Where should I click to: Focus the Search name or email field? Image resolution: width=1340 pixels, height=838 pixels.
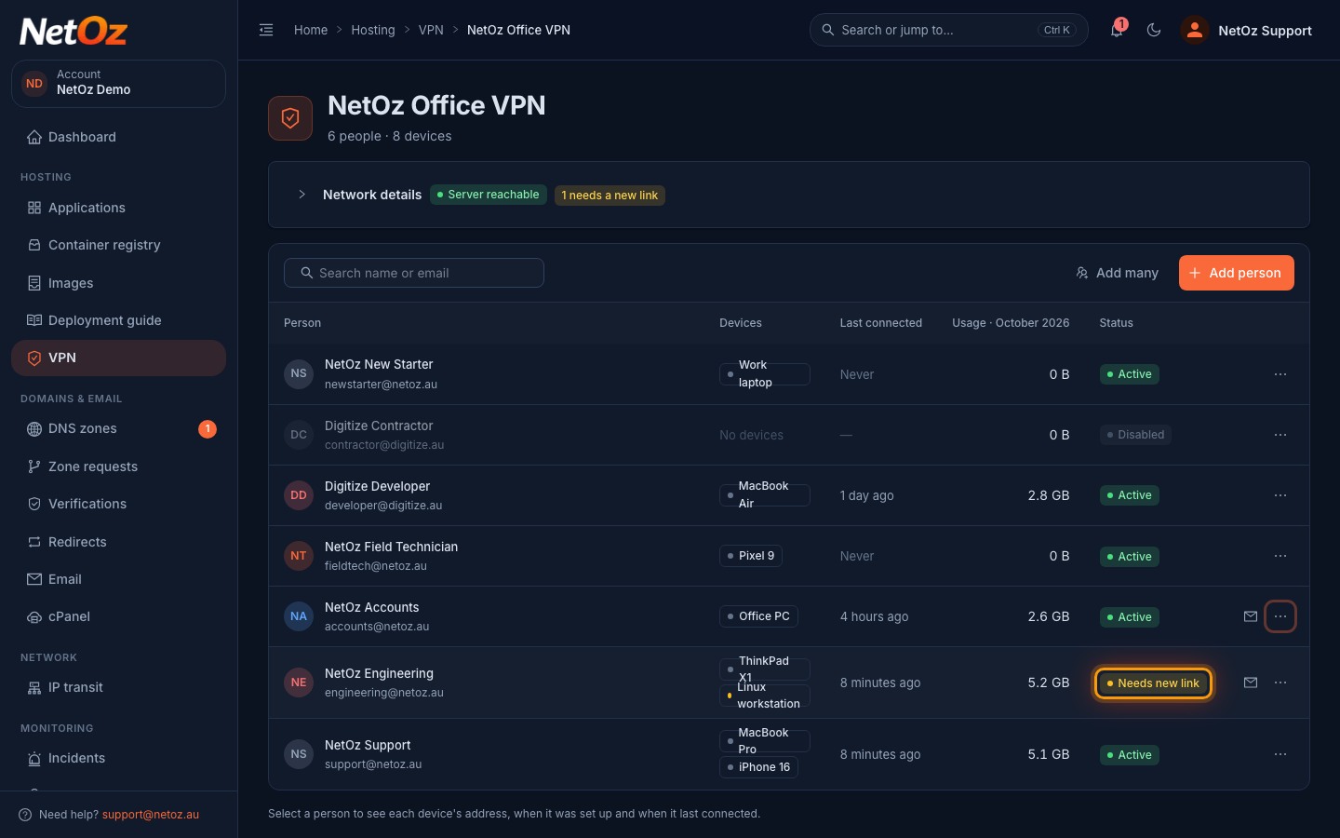point(414,273)
